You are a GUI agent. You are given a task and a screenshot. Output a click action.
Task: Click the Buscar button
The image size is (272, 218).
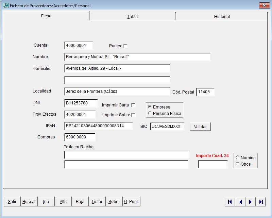29,202
